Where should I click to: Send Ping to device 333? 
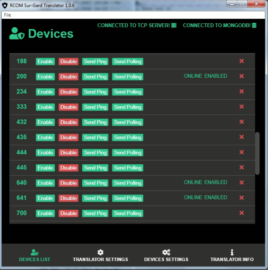(x=95, y=107)
